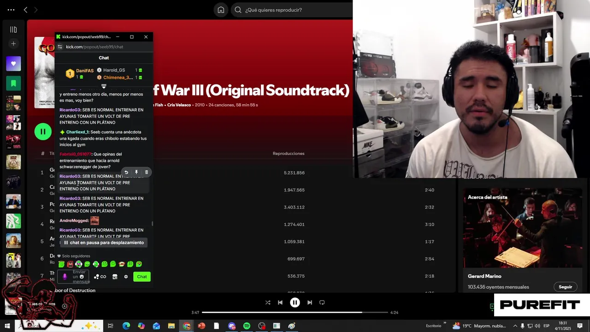
Task: Toggle shuffle in Spotify player bar
Action: coord(268,302)
